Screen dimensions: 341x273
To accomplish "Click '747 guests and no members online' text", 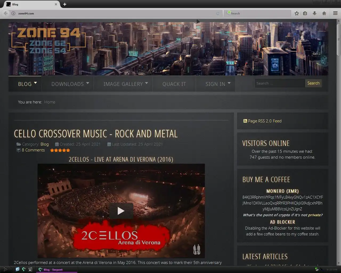I will tap(282, 157).
